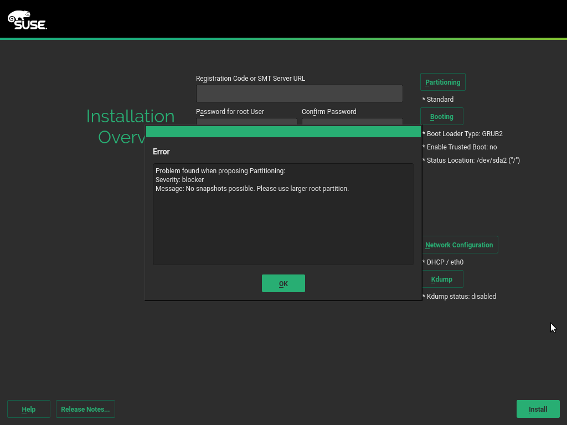Screen dimensions: 567x425
Task: Click the Confirm Password field
Action: [352, 122]
